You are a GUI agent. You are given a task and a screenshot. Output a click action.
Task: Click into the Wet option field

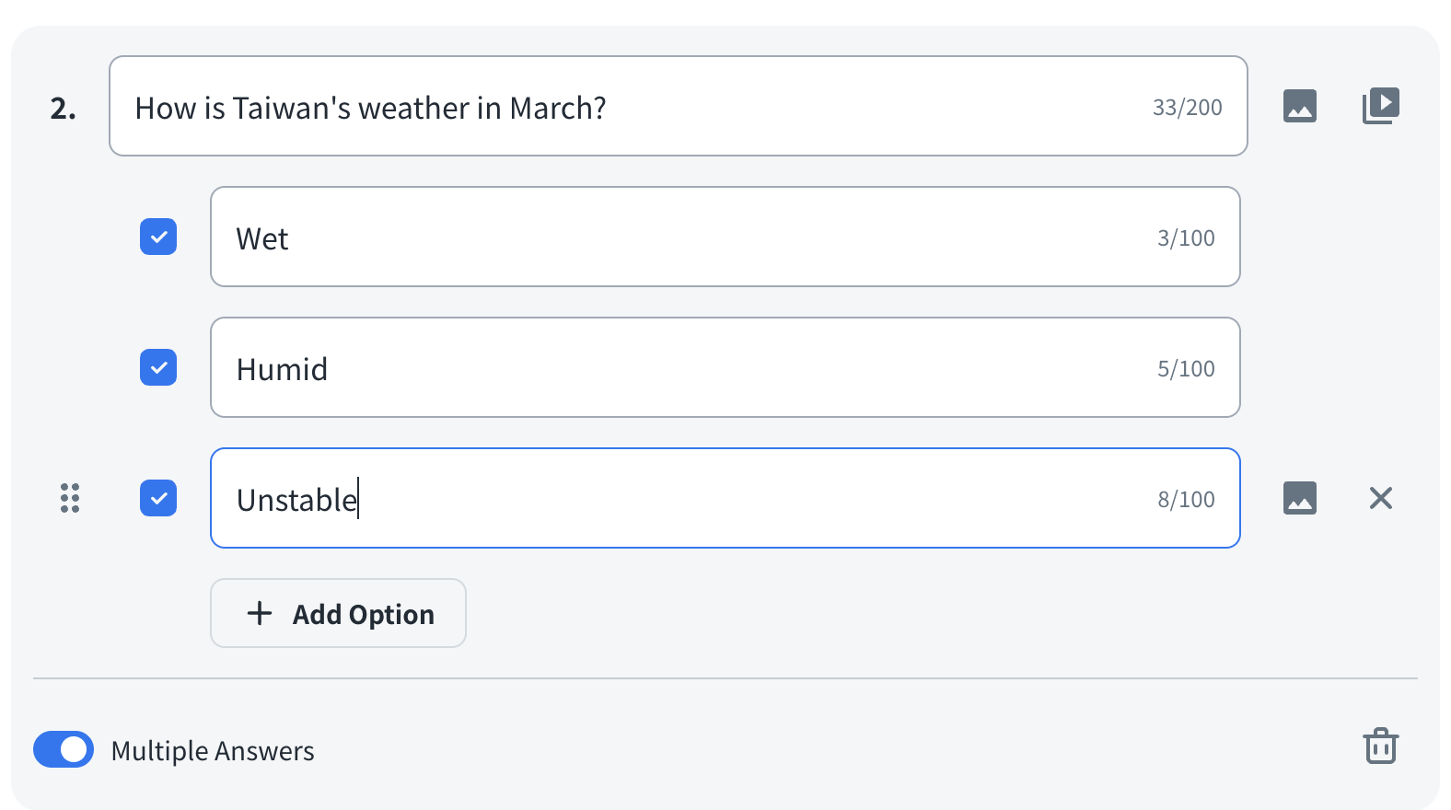(x=681, y=237)
